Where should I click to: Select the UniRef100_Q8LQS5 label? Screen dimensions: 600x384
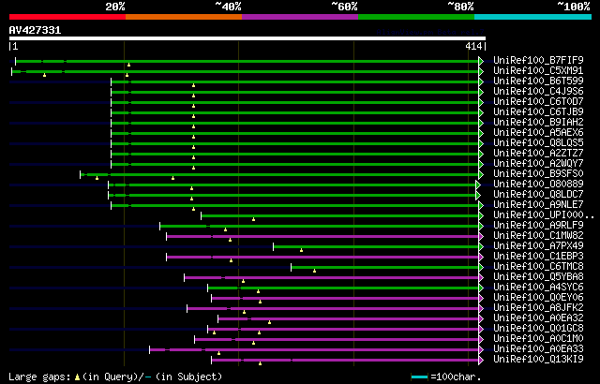pyautogui.click(x=538, y=143)
